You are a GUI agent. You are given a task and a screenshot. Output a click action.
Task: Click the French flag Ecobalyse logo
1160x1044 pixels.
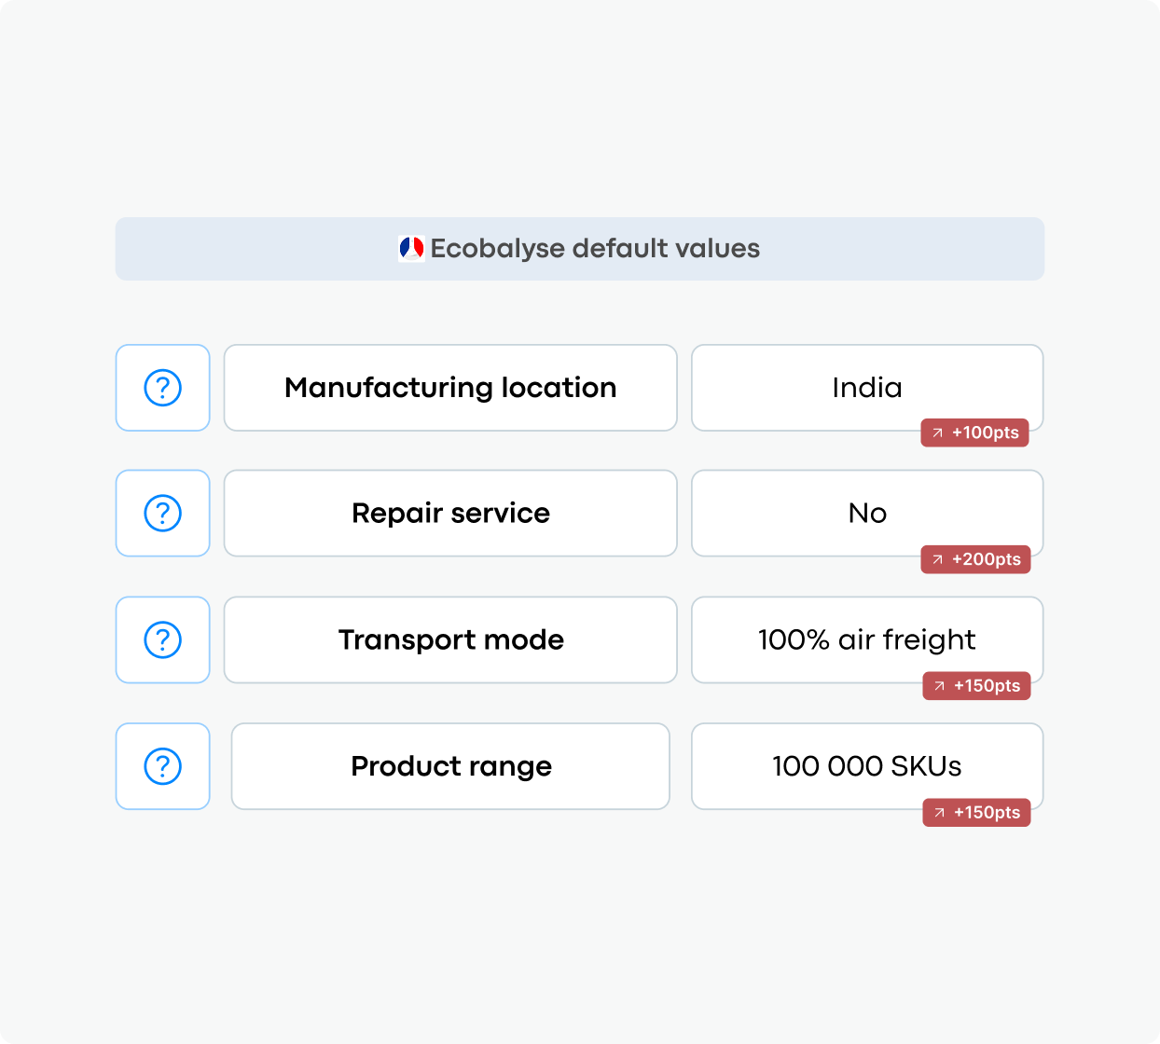tap(411, 249)
